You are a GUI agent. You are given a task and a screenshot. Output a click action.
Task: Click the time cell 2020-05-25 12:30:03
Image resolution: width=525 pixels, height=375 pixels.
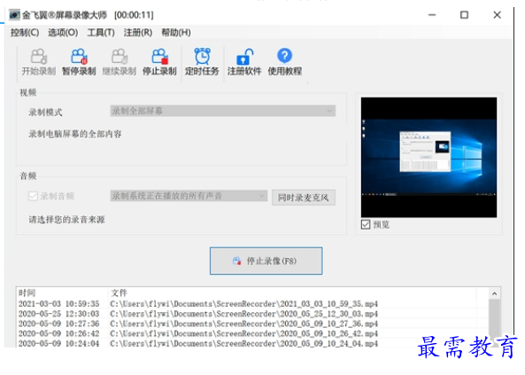click(59, 314)
